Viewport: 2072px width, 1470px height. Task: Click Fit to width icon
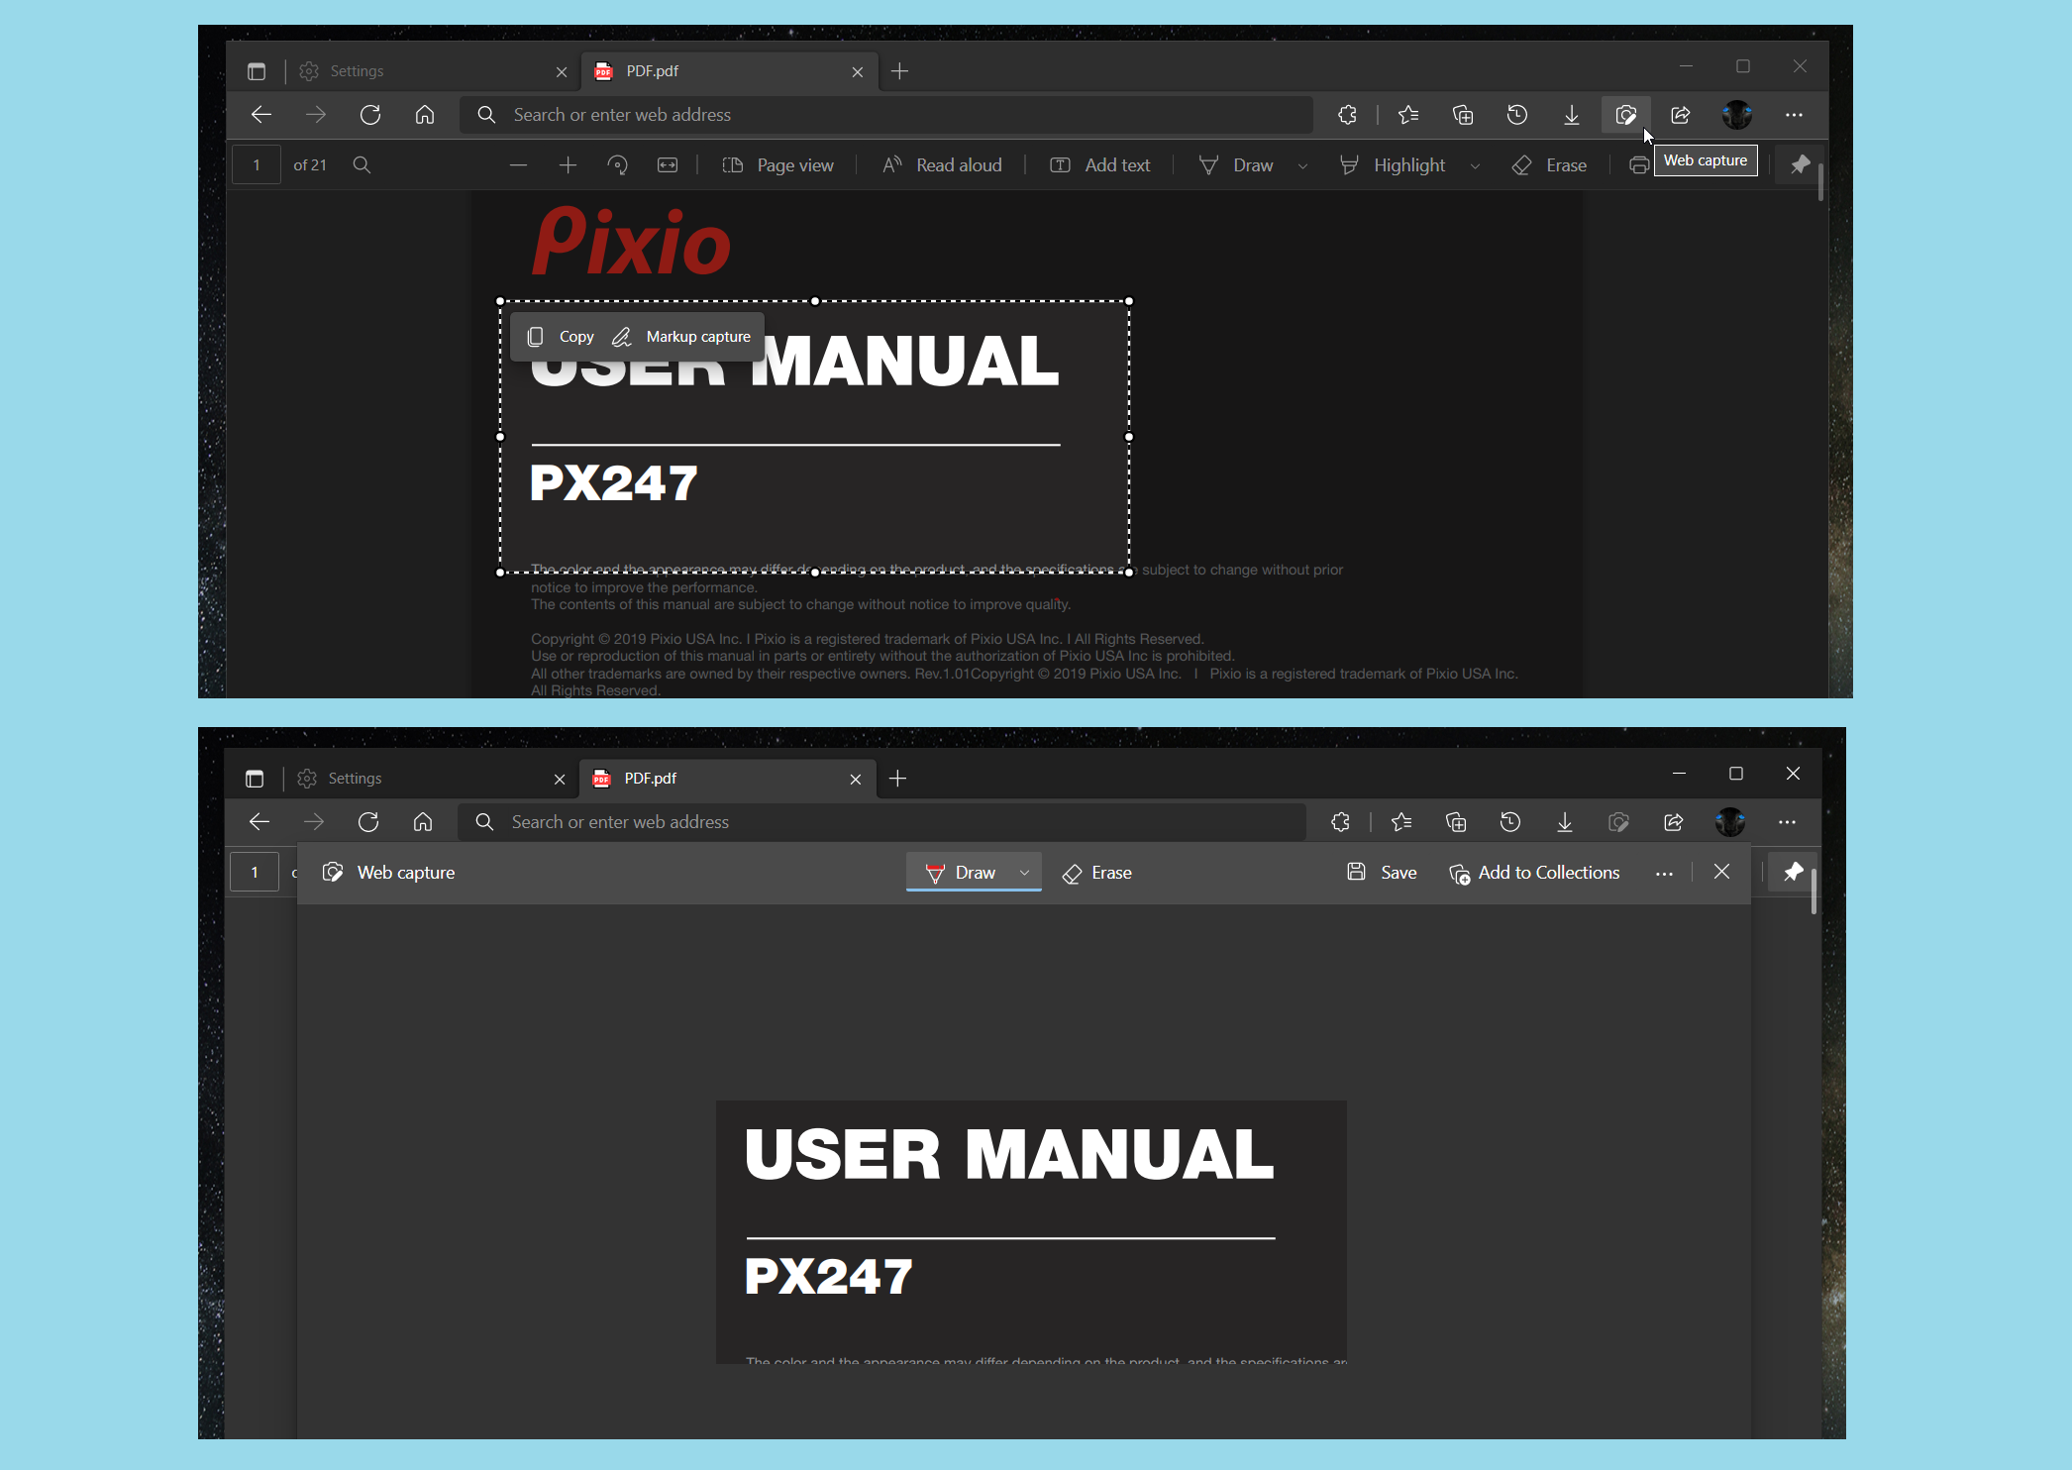(x=668, y=165)
